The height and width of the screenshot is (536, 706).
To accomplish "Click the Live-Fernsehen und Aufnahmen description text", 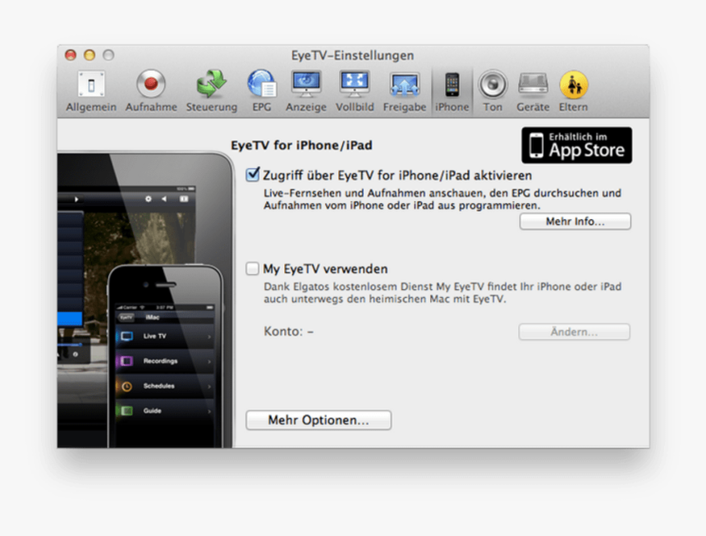I will tap(442, 199).
